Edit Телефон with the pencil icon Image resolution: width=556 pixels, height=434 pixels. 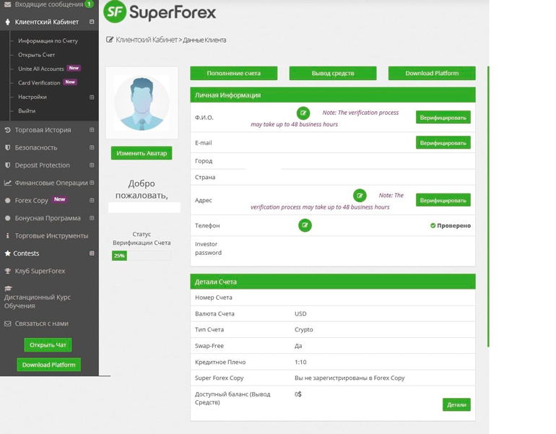305,225
